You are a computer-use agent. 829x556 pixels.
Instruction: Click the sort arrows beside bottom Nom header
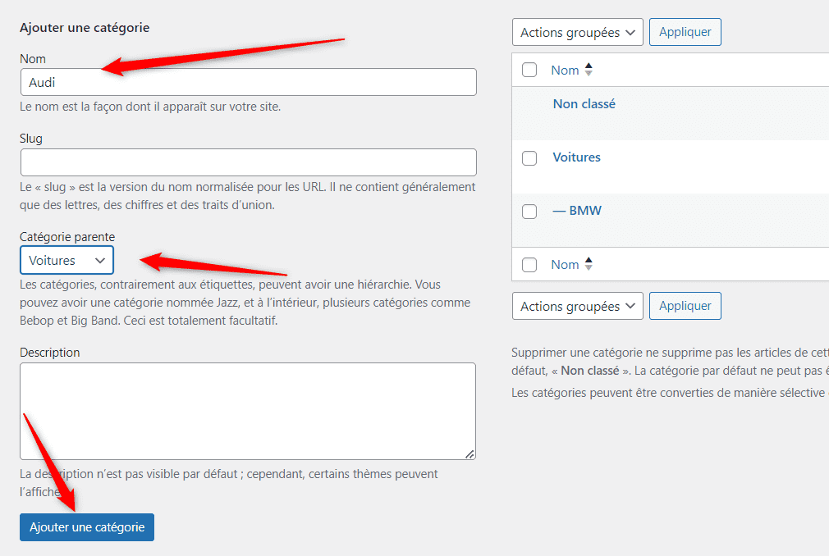(589, 264)
